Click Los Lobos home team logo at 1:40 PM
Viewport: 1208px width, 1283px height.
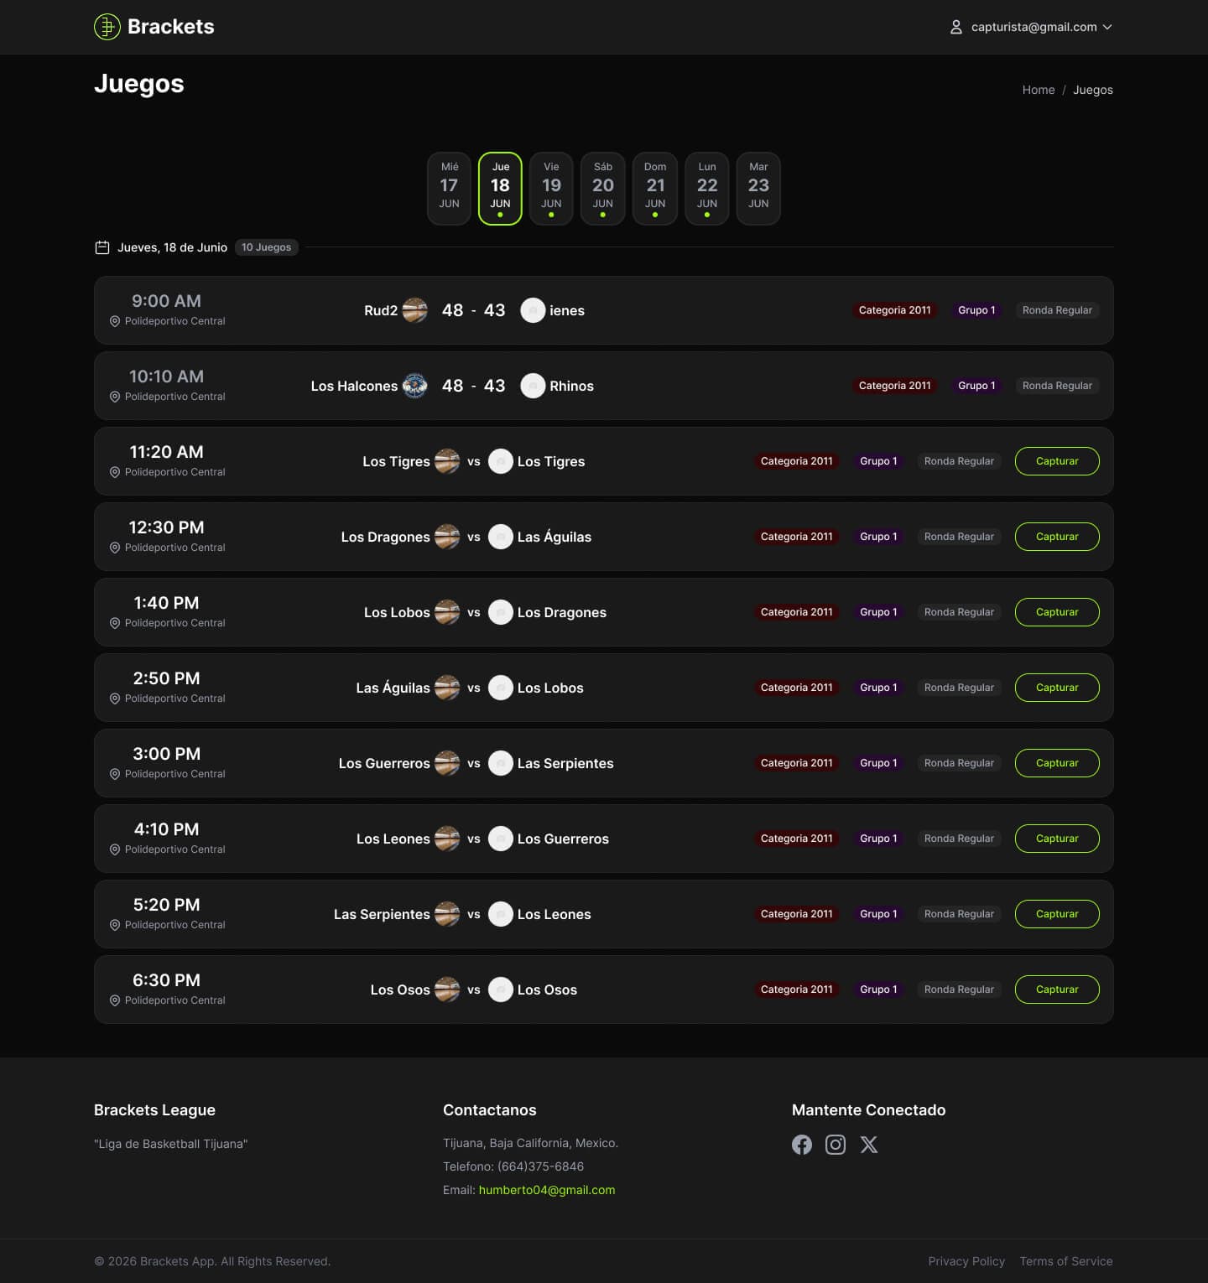click(x=447, y=612)
